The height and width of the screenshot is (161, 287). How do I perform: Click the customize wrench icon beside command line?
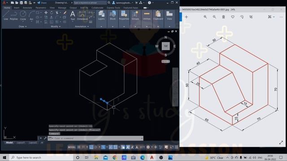(45, 138)
